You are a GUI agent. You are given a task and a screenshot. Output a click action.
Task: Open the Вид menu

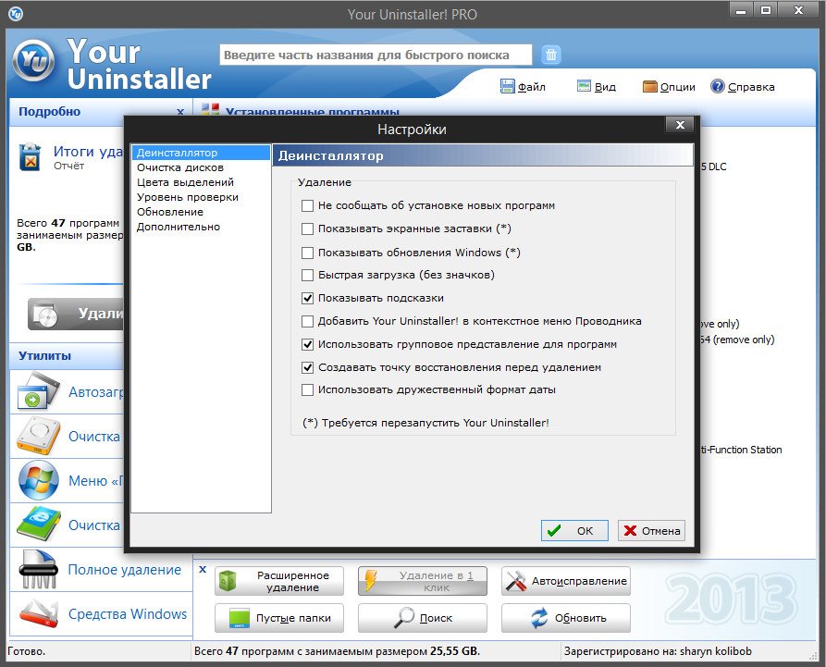[x=597, y=86]
